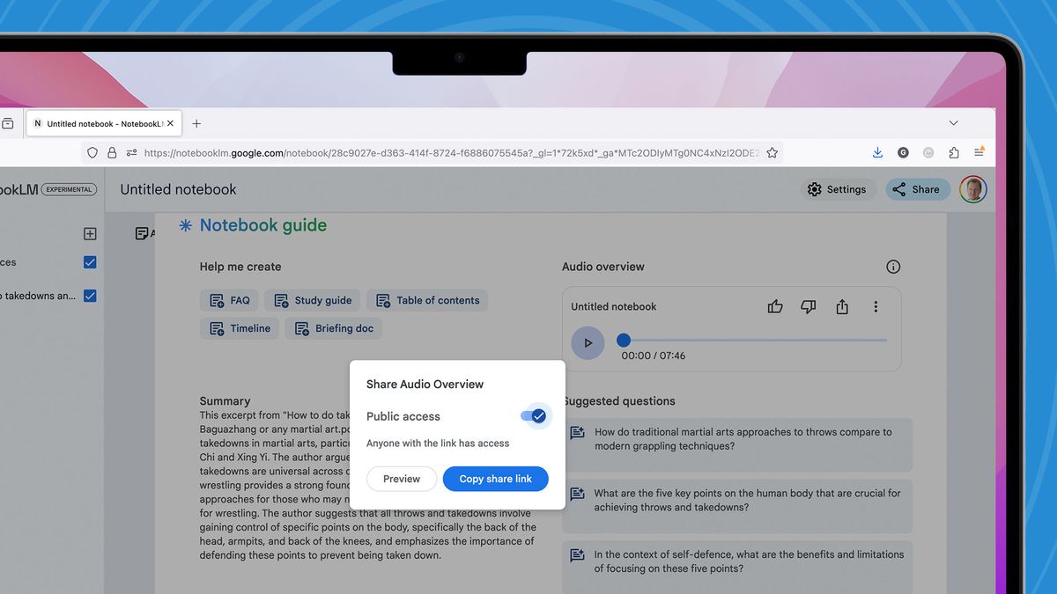Click the dark G extension icon
Viewport: 1057px width, 594px height.
click(x=903, y=152)
